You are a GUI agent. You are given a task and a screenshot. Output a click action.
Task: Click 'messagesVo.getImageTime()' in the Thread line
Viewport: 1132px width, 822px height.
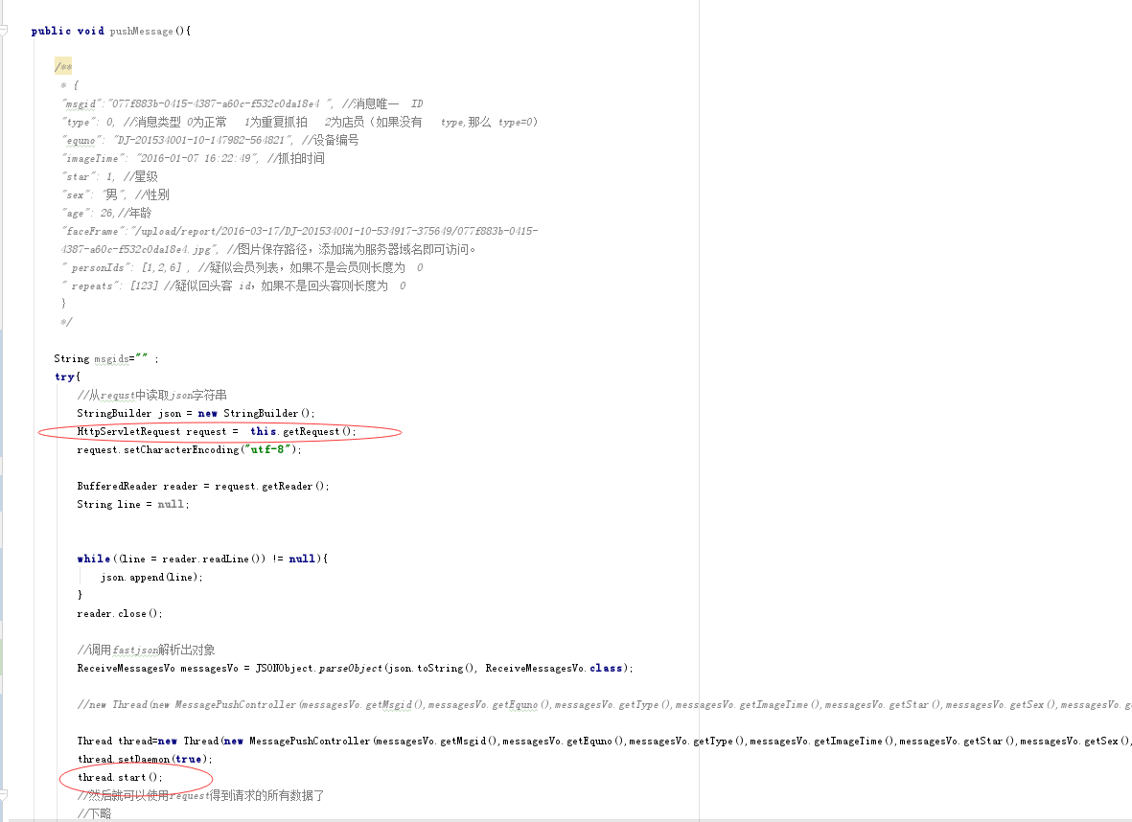[822, 742]
